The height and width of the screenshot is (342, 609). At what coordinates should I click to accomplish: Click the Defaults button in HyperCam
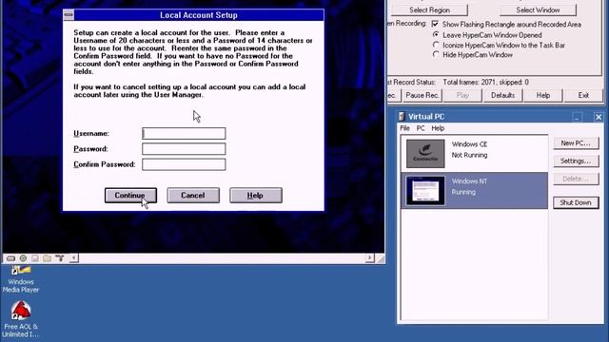(x=503, y=95)
